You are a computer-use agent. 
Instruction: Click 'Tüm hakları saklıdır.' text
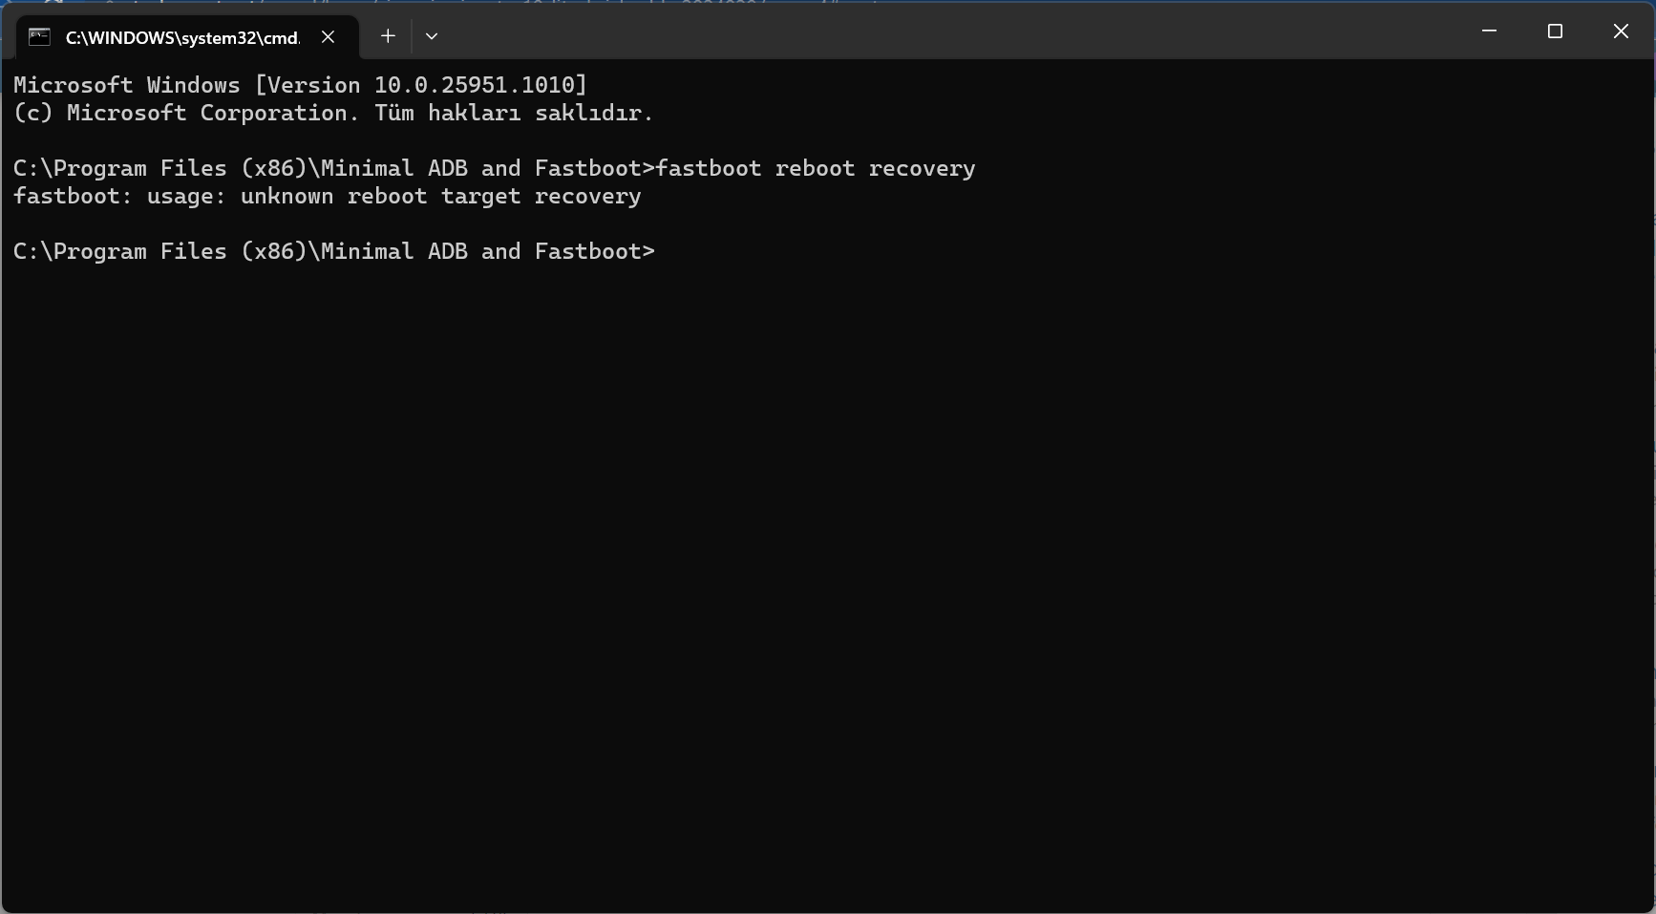(x=514, y=113)
